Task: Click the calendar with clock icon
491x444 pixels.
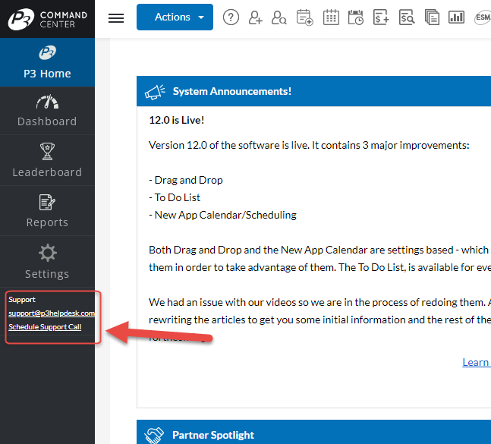Action: click(355, 17)
